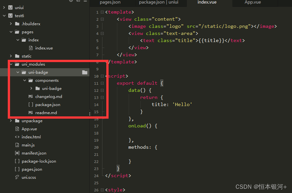The height and width of the screenshot is (193, 292).
Task: Open uni.scss in the file tree
Action: 29,177
